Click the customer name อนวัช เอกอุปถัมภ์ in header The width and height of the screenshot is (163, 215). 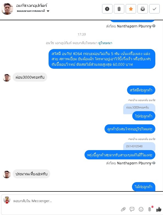(x=32, y=6)
